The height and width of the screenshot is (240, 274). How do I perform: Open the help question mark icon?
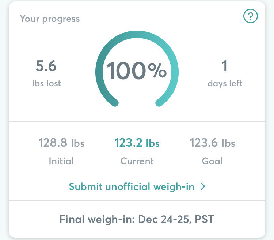(x=251, y=16)
